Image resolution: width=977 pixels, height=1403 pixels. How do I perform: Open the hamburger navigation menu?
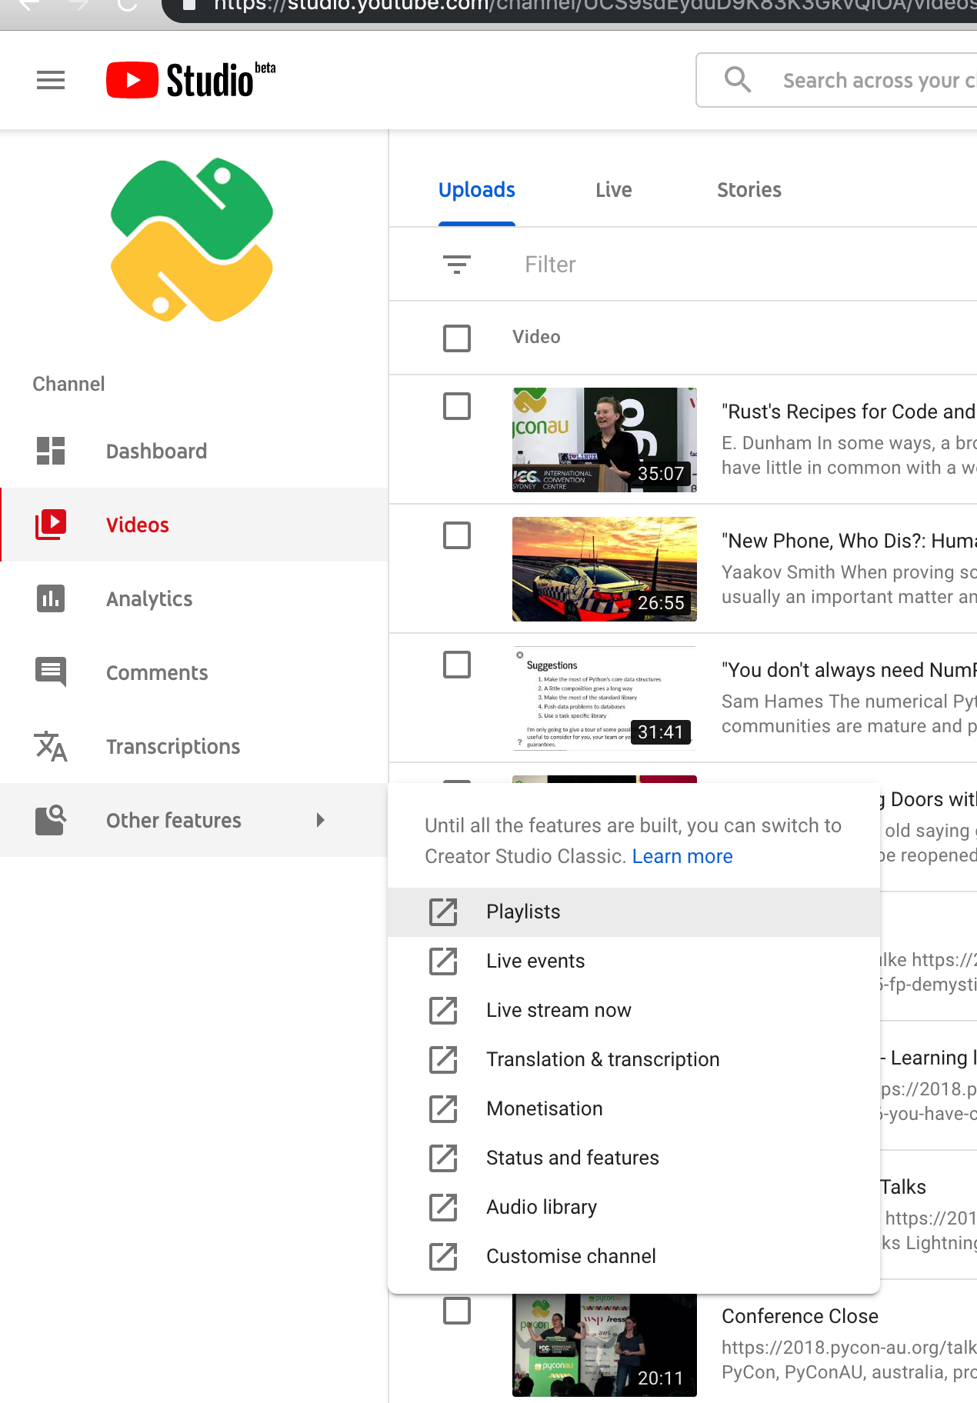(x=51, y=80)
